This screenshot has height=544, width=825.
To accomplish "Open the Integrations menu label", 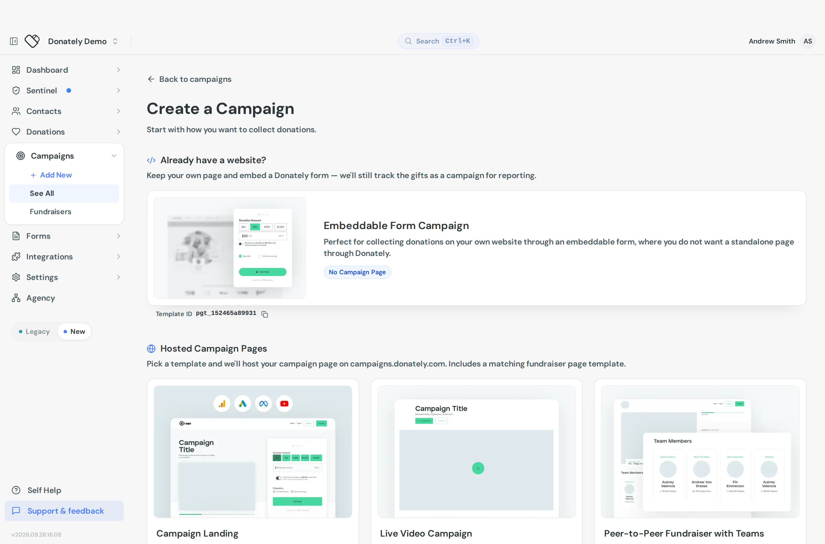I will coord(50,257).
